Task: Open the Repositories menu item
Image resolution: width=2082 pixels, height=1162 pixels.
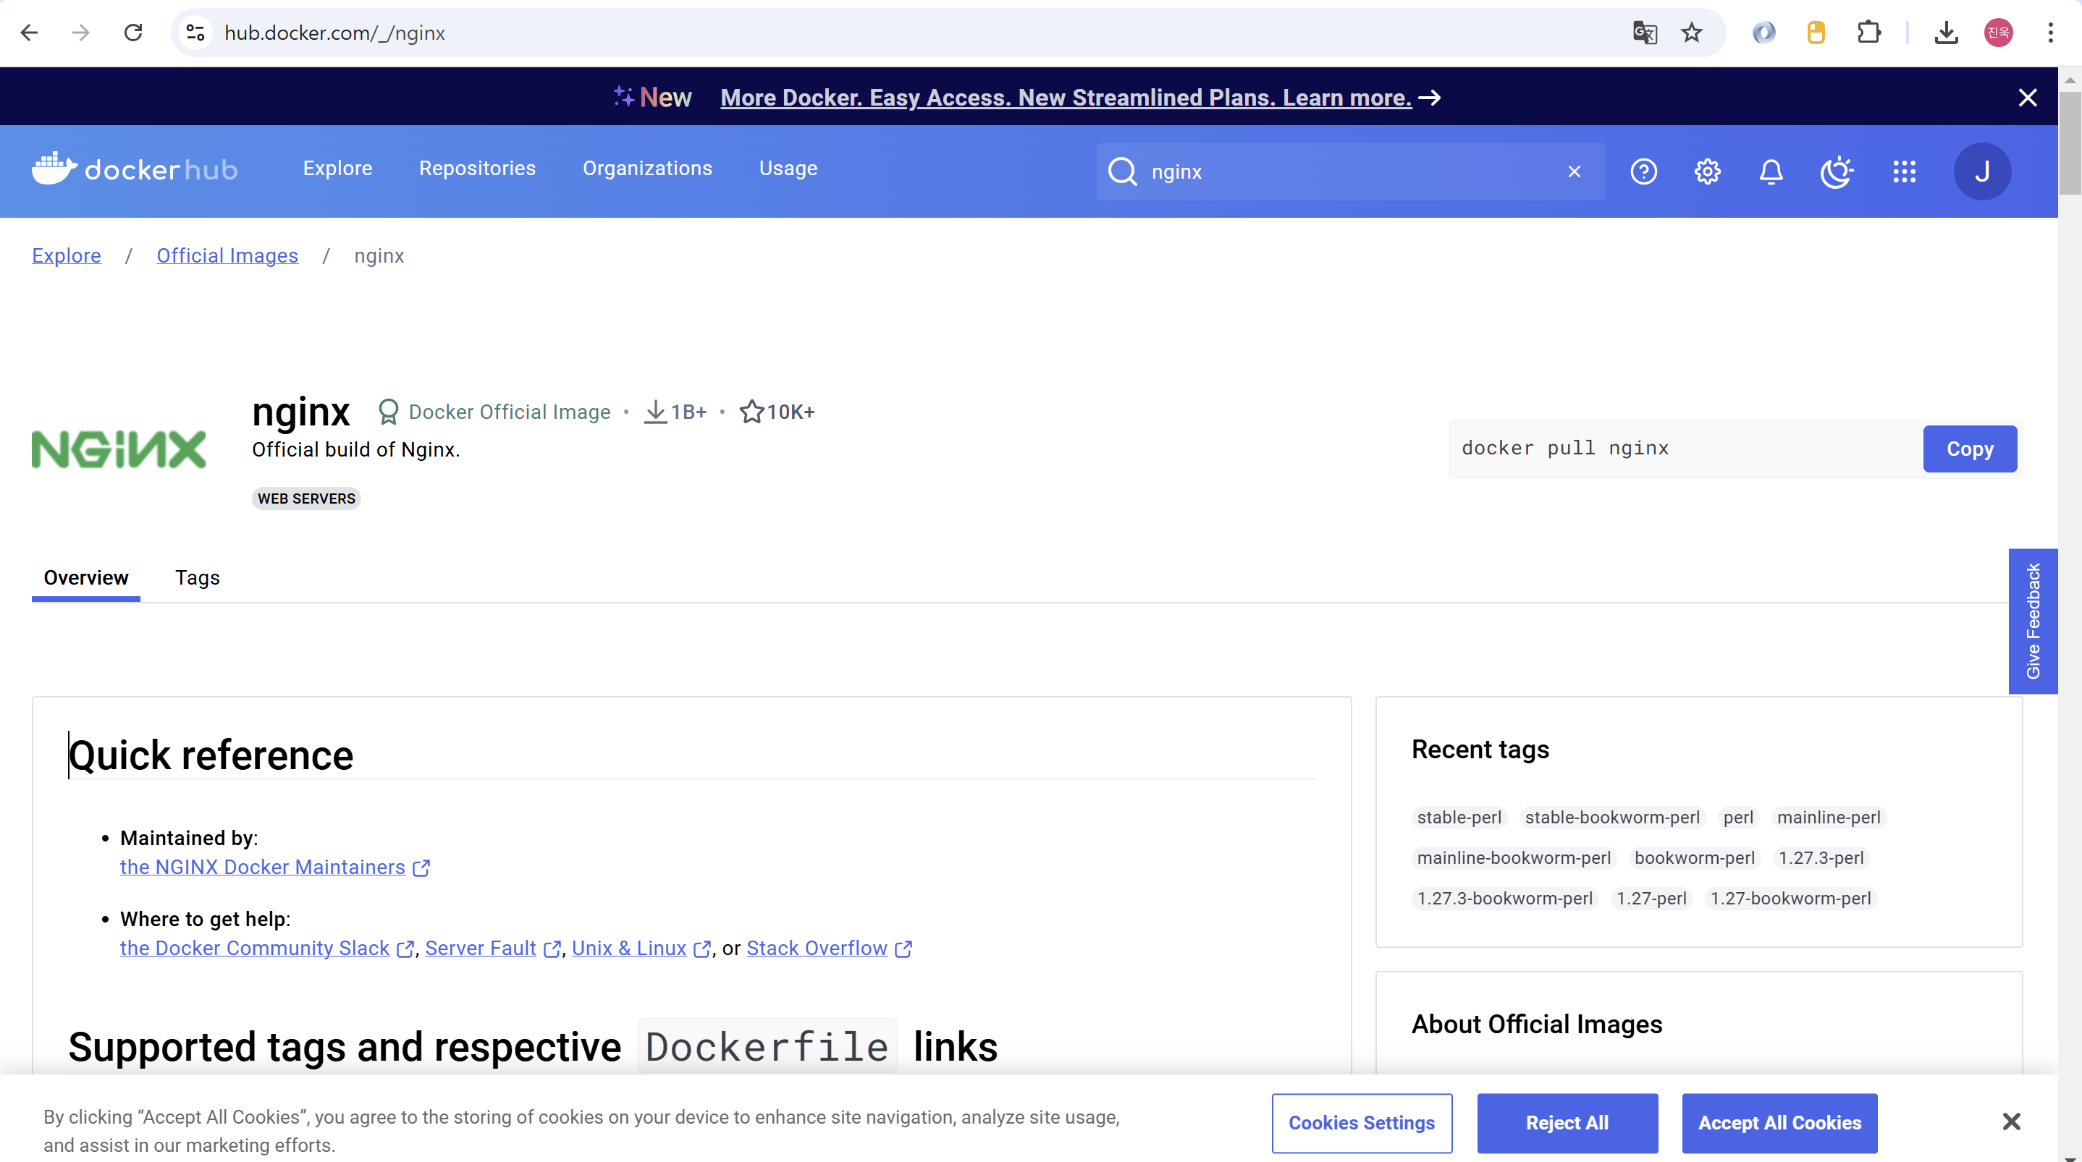Action: pos(477,168)
